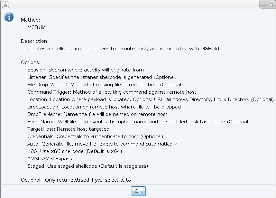Click the blue information icon
276x198 pixels.
pos(9,17)
